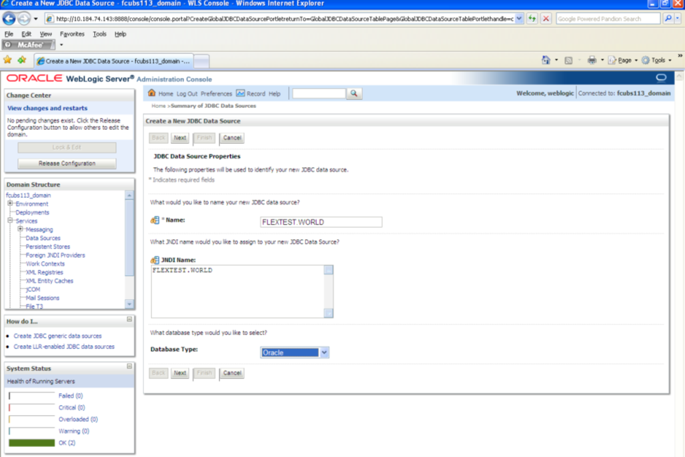Select Mail Sessions tree item
Image resolution: width=685 pixels, height=457 pixels.
click(x=43, y=298)
